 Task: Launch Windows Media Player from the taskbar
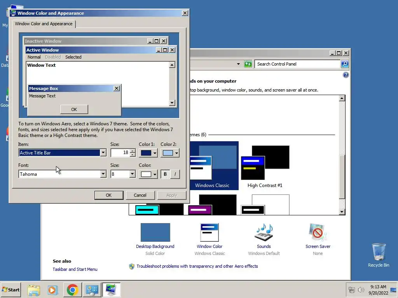(x=53, y=290)
